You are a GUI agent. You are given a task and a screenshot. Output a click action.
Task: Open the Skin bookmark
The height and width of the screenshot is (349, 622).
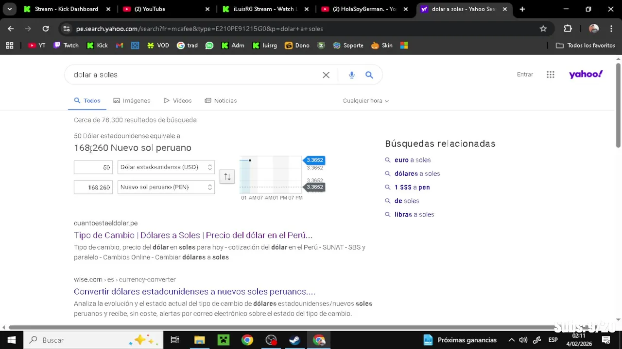[x=382, y=45]
